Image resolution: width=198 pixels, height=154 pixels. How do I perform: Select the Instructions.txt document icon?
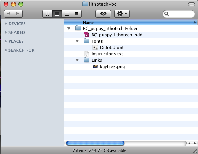coord(87,54)
